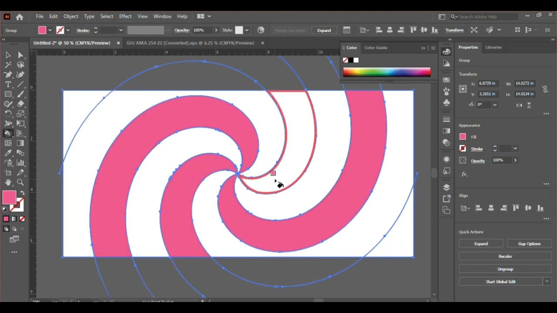This screenshot has width=557, height=313.
Task: Click the Expand button in the control bar
Action: (x=324, y=30)
